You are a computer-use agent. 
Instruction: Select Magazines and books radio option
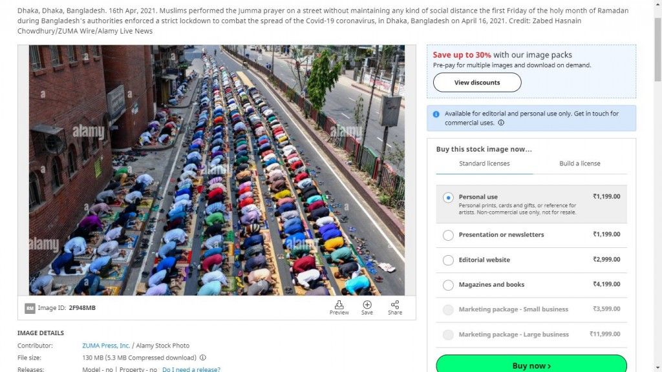[449, 285]
